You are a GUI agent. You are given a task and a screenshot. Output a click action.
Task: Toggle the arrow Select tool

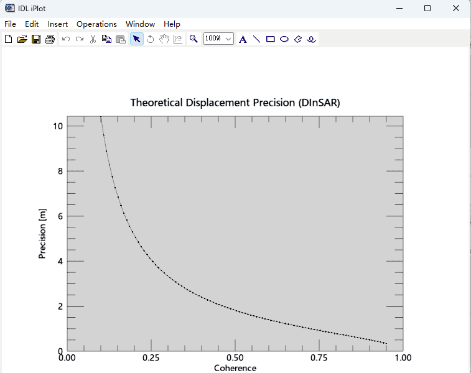pos(136,39)
